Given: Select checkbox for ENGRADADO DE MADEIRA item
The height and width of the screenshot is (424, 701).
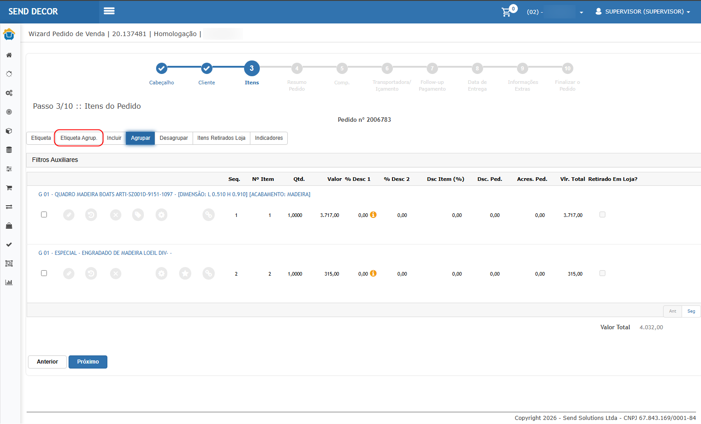Looking at the screenshot, I should pos(44,273).
